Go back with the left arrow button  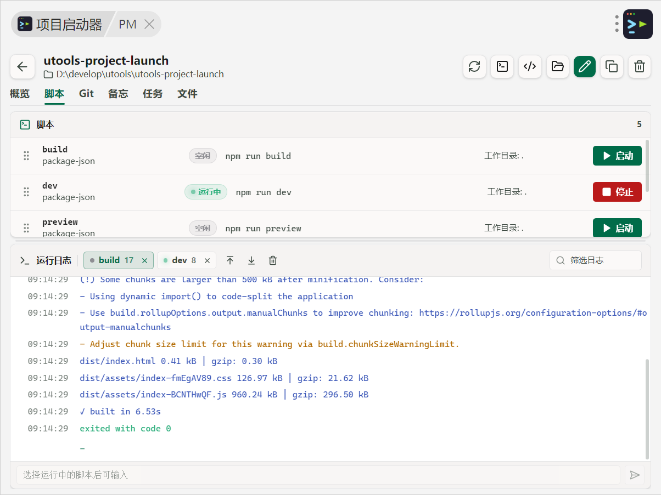point(22,67)
